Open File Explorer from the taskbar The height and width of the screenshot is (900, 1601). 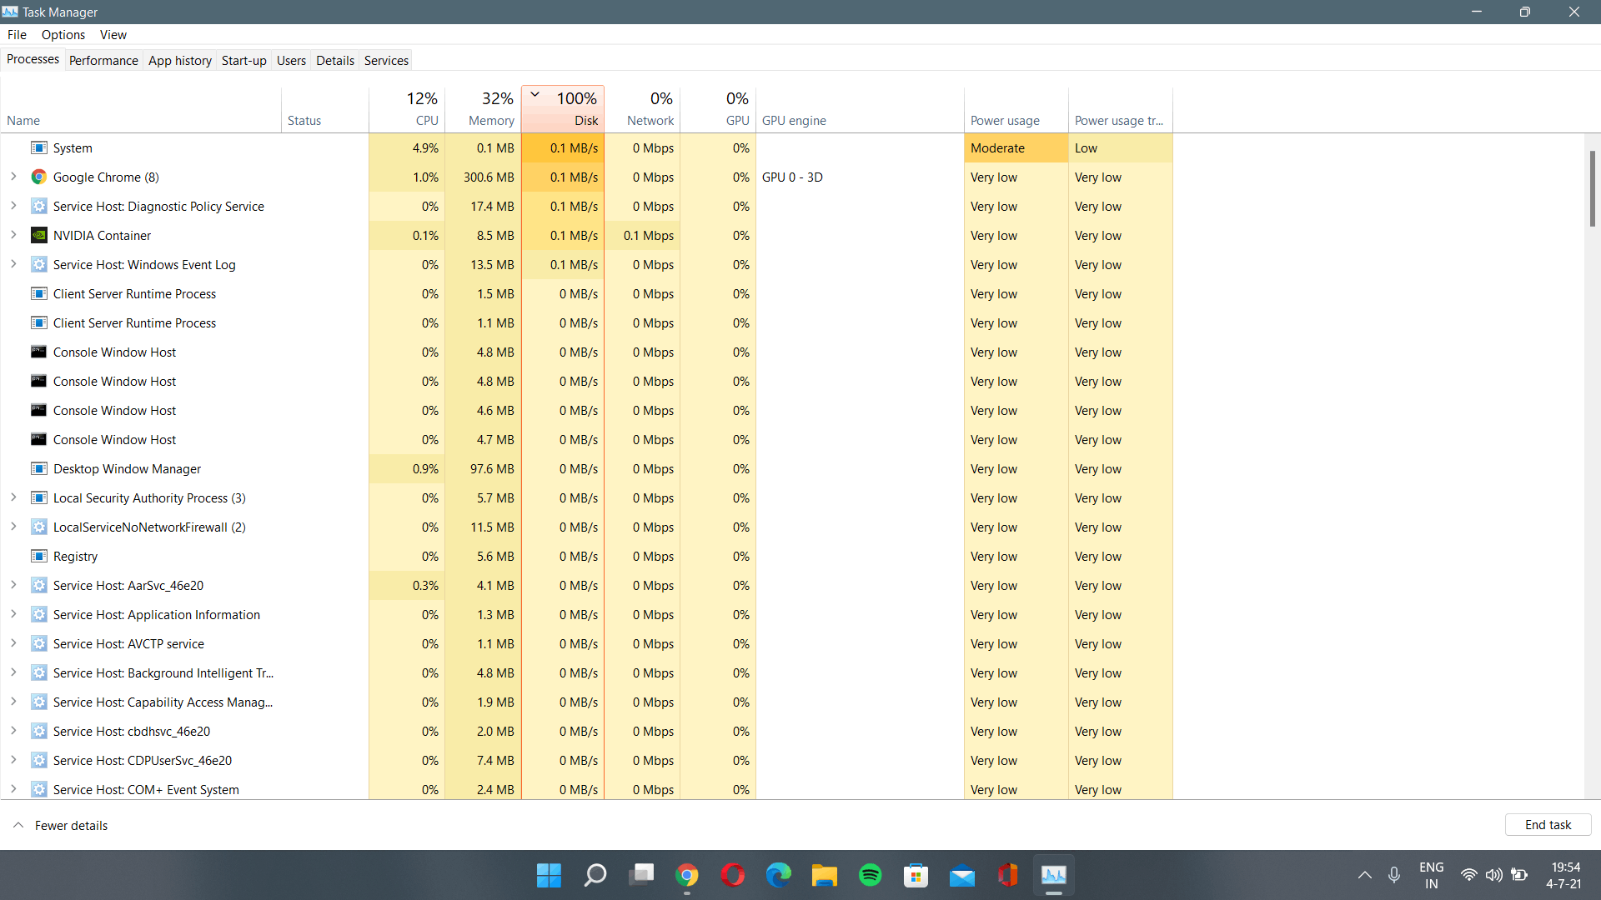(x=824, y=875)
